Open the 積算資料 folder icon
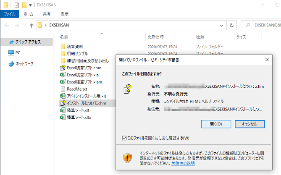The height and width of the screenshot is (175, 281). pyautogui.click(x=63, y=46)
